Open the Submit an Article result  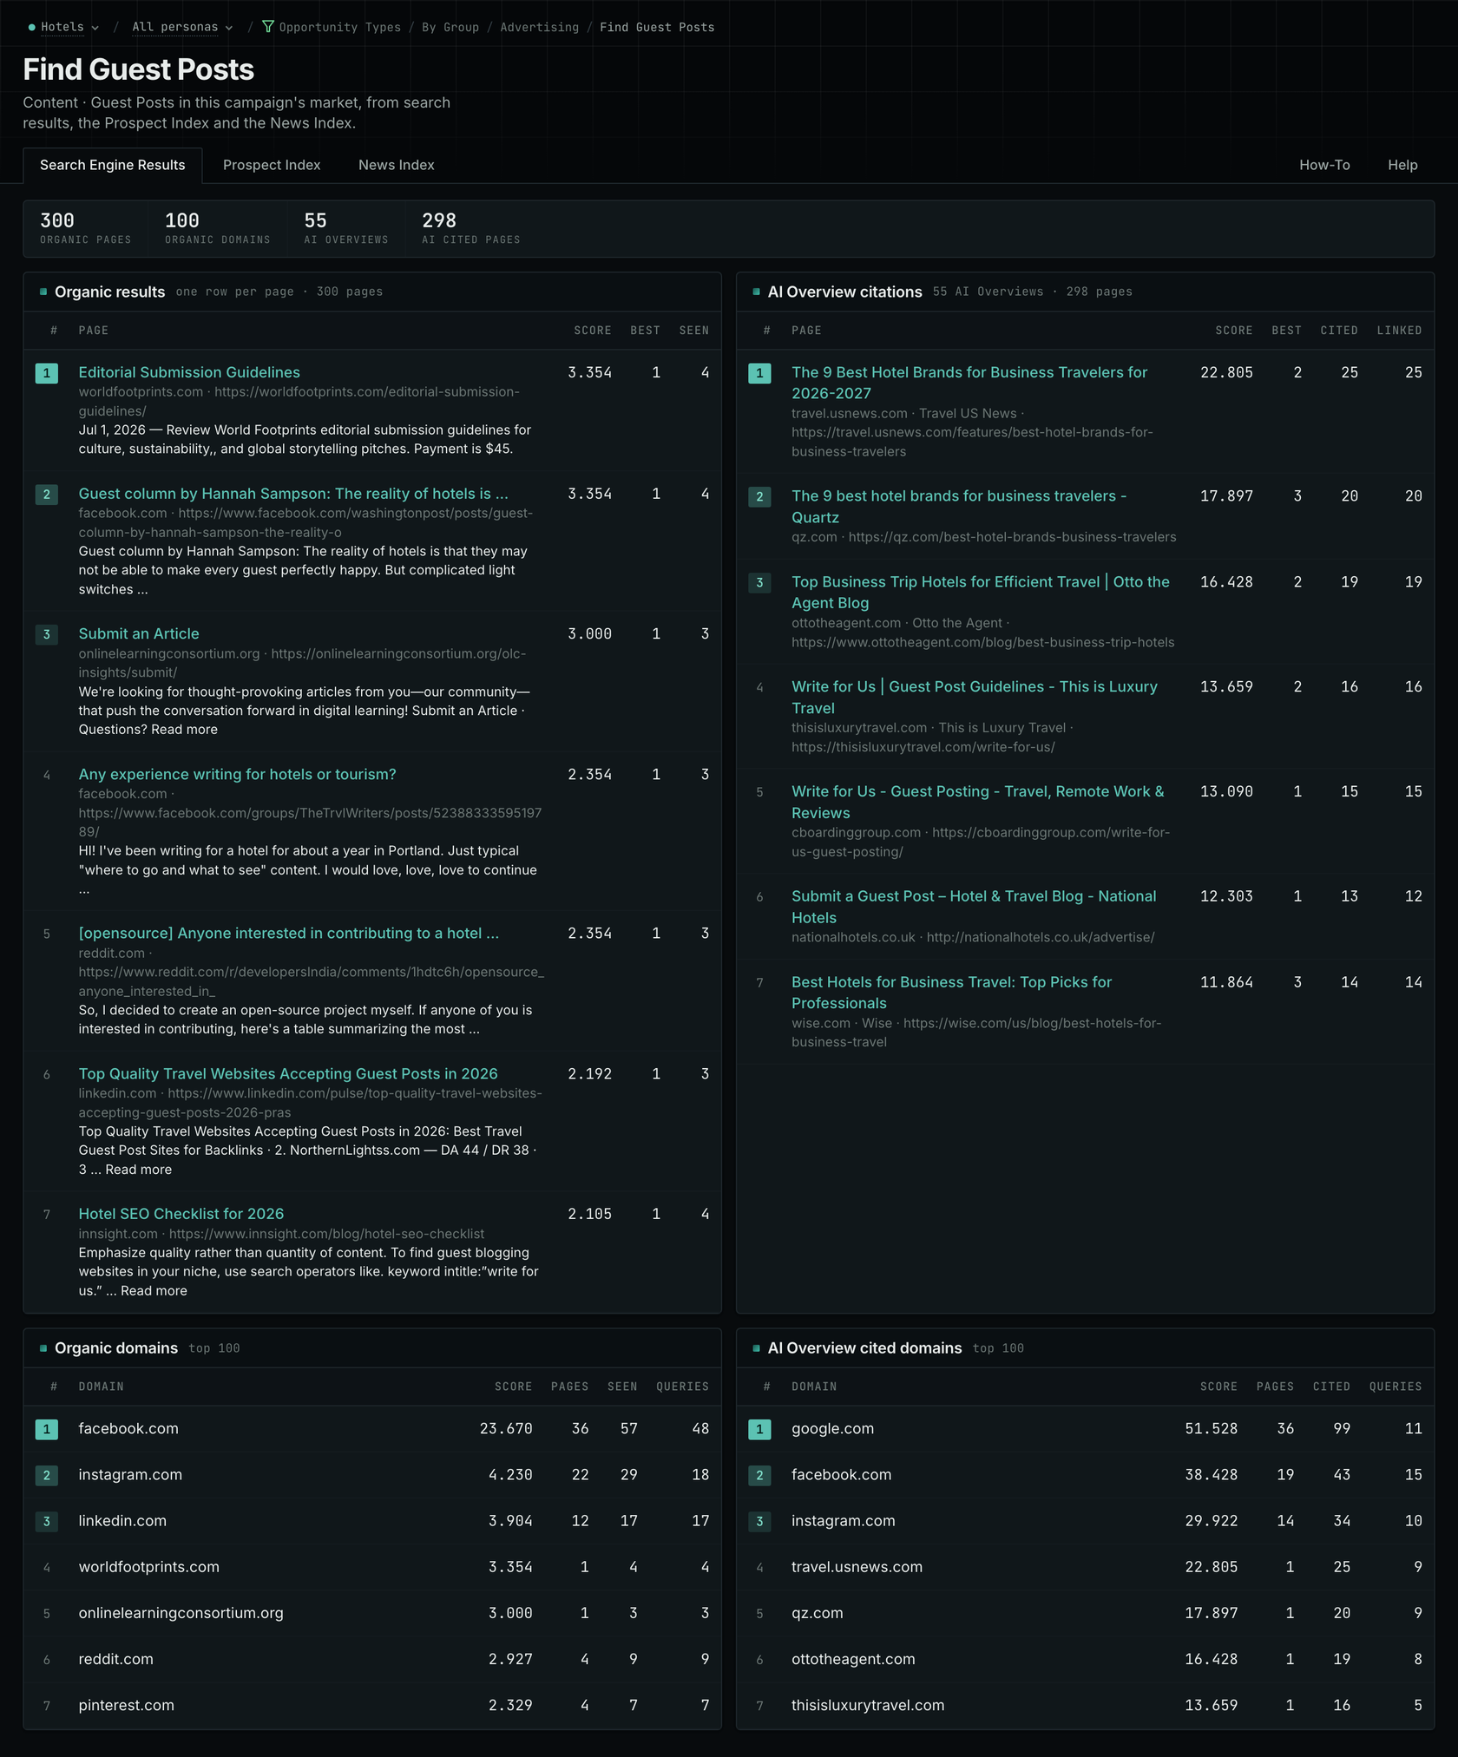(x=139, y=634)
